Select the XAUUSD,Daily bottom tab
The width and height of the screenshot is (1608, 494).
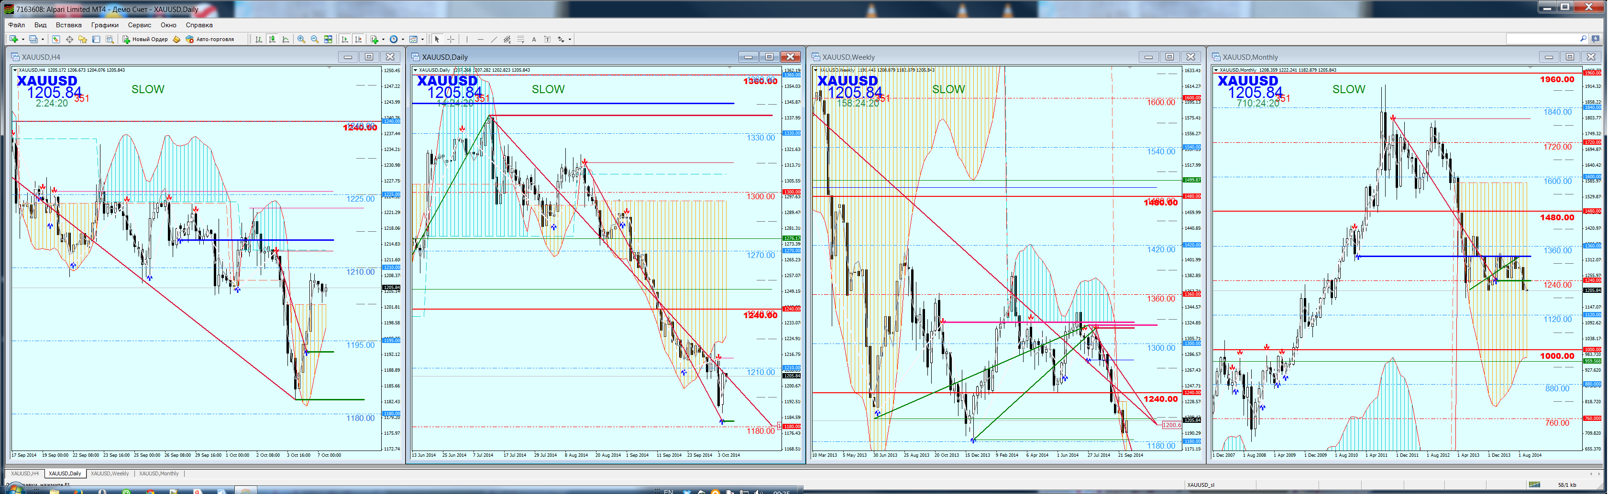coord(65,473)
